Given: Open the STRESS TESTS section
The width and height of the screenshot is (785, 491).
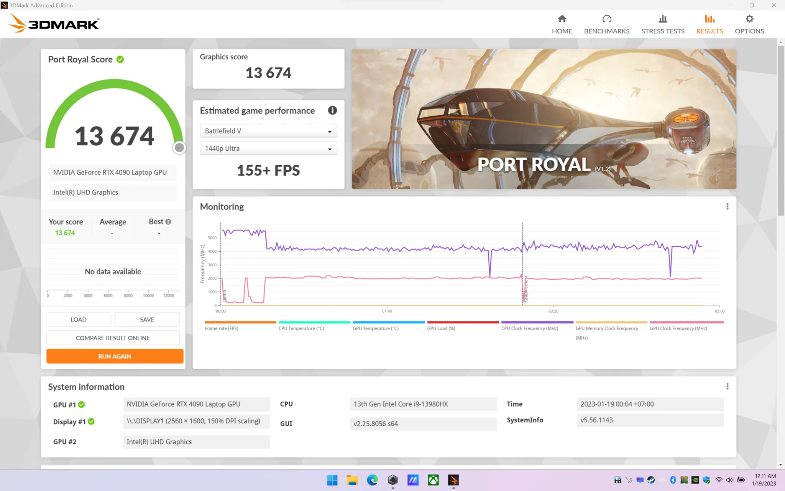Looking at the screenshot, I should 663,24.
